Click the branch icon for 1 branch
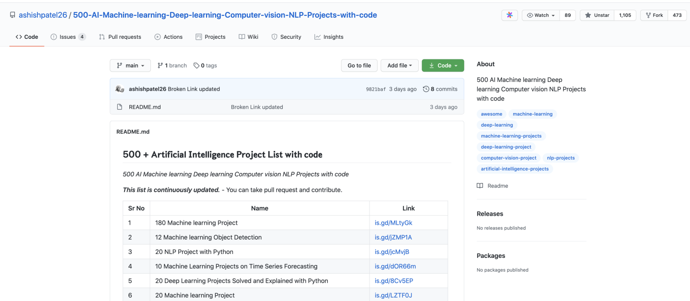Viewport: 690px width, 301px height. 160,66
